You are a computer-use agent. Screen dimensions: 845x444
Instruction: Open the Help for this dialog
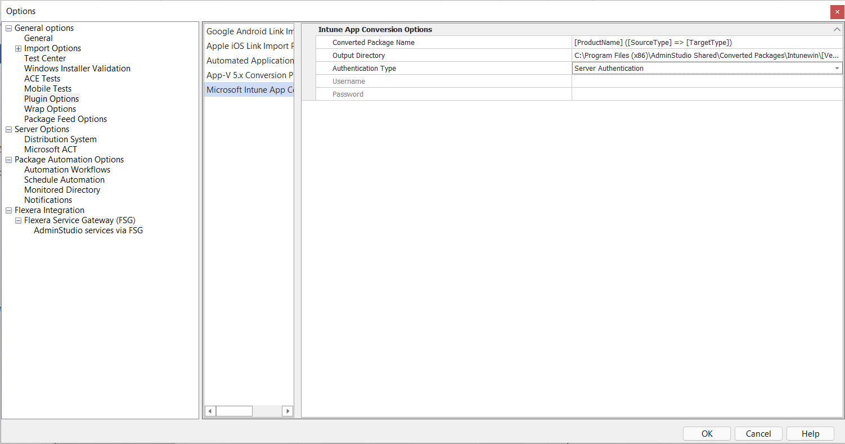tap(810, 433)
